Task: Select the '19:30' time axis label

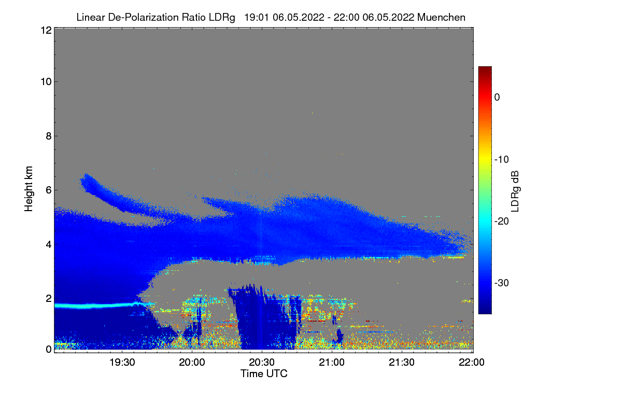Action: pos(123,363)
